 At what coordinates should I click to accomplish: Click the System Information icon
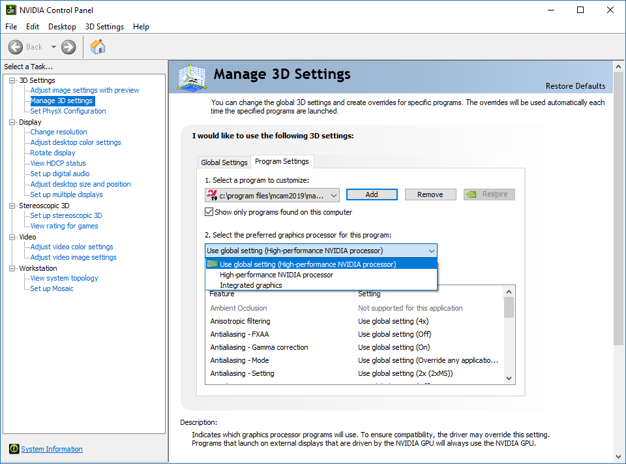pyautogui.click(x=14, y=449)
